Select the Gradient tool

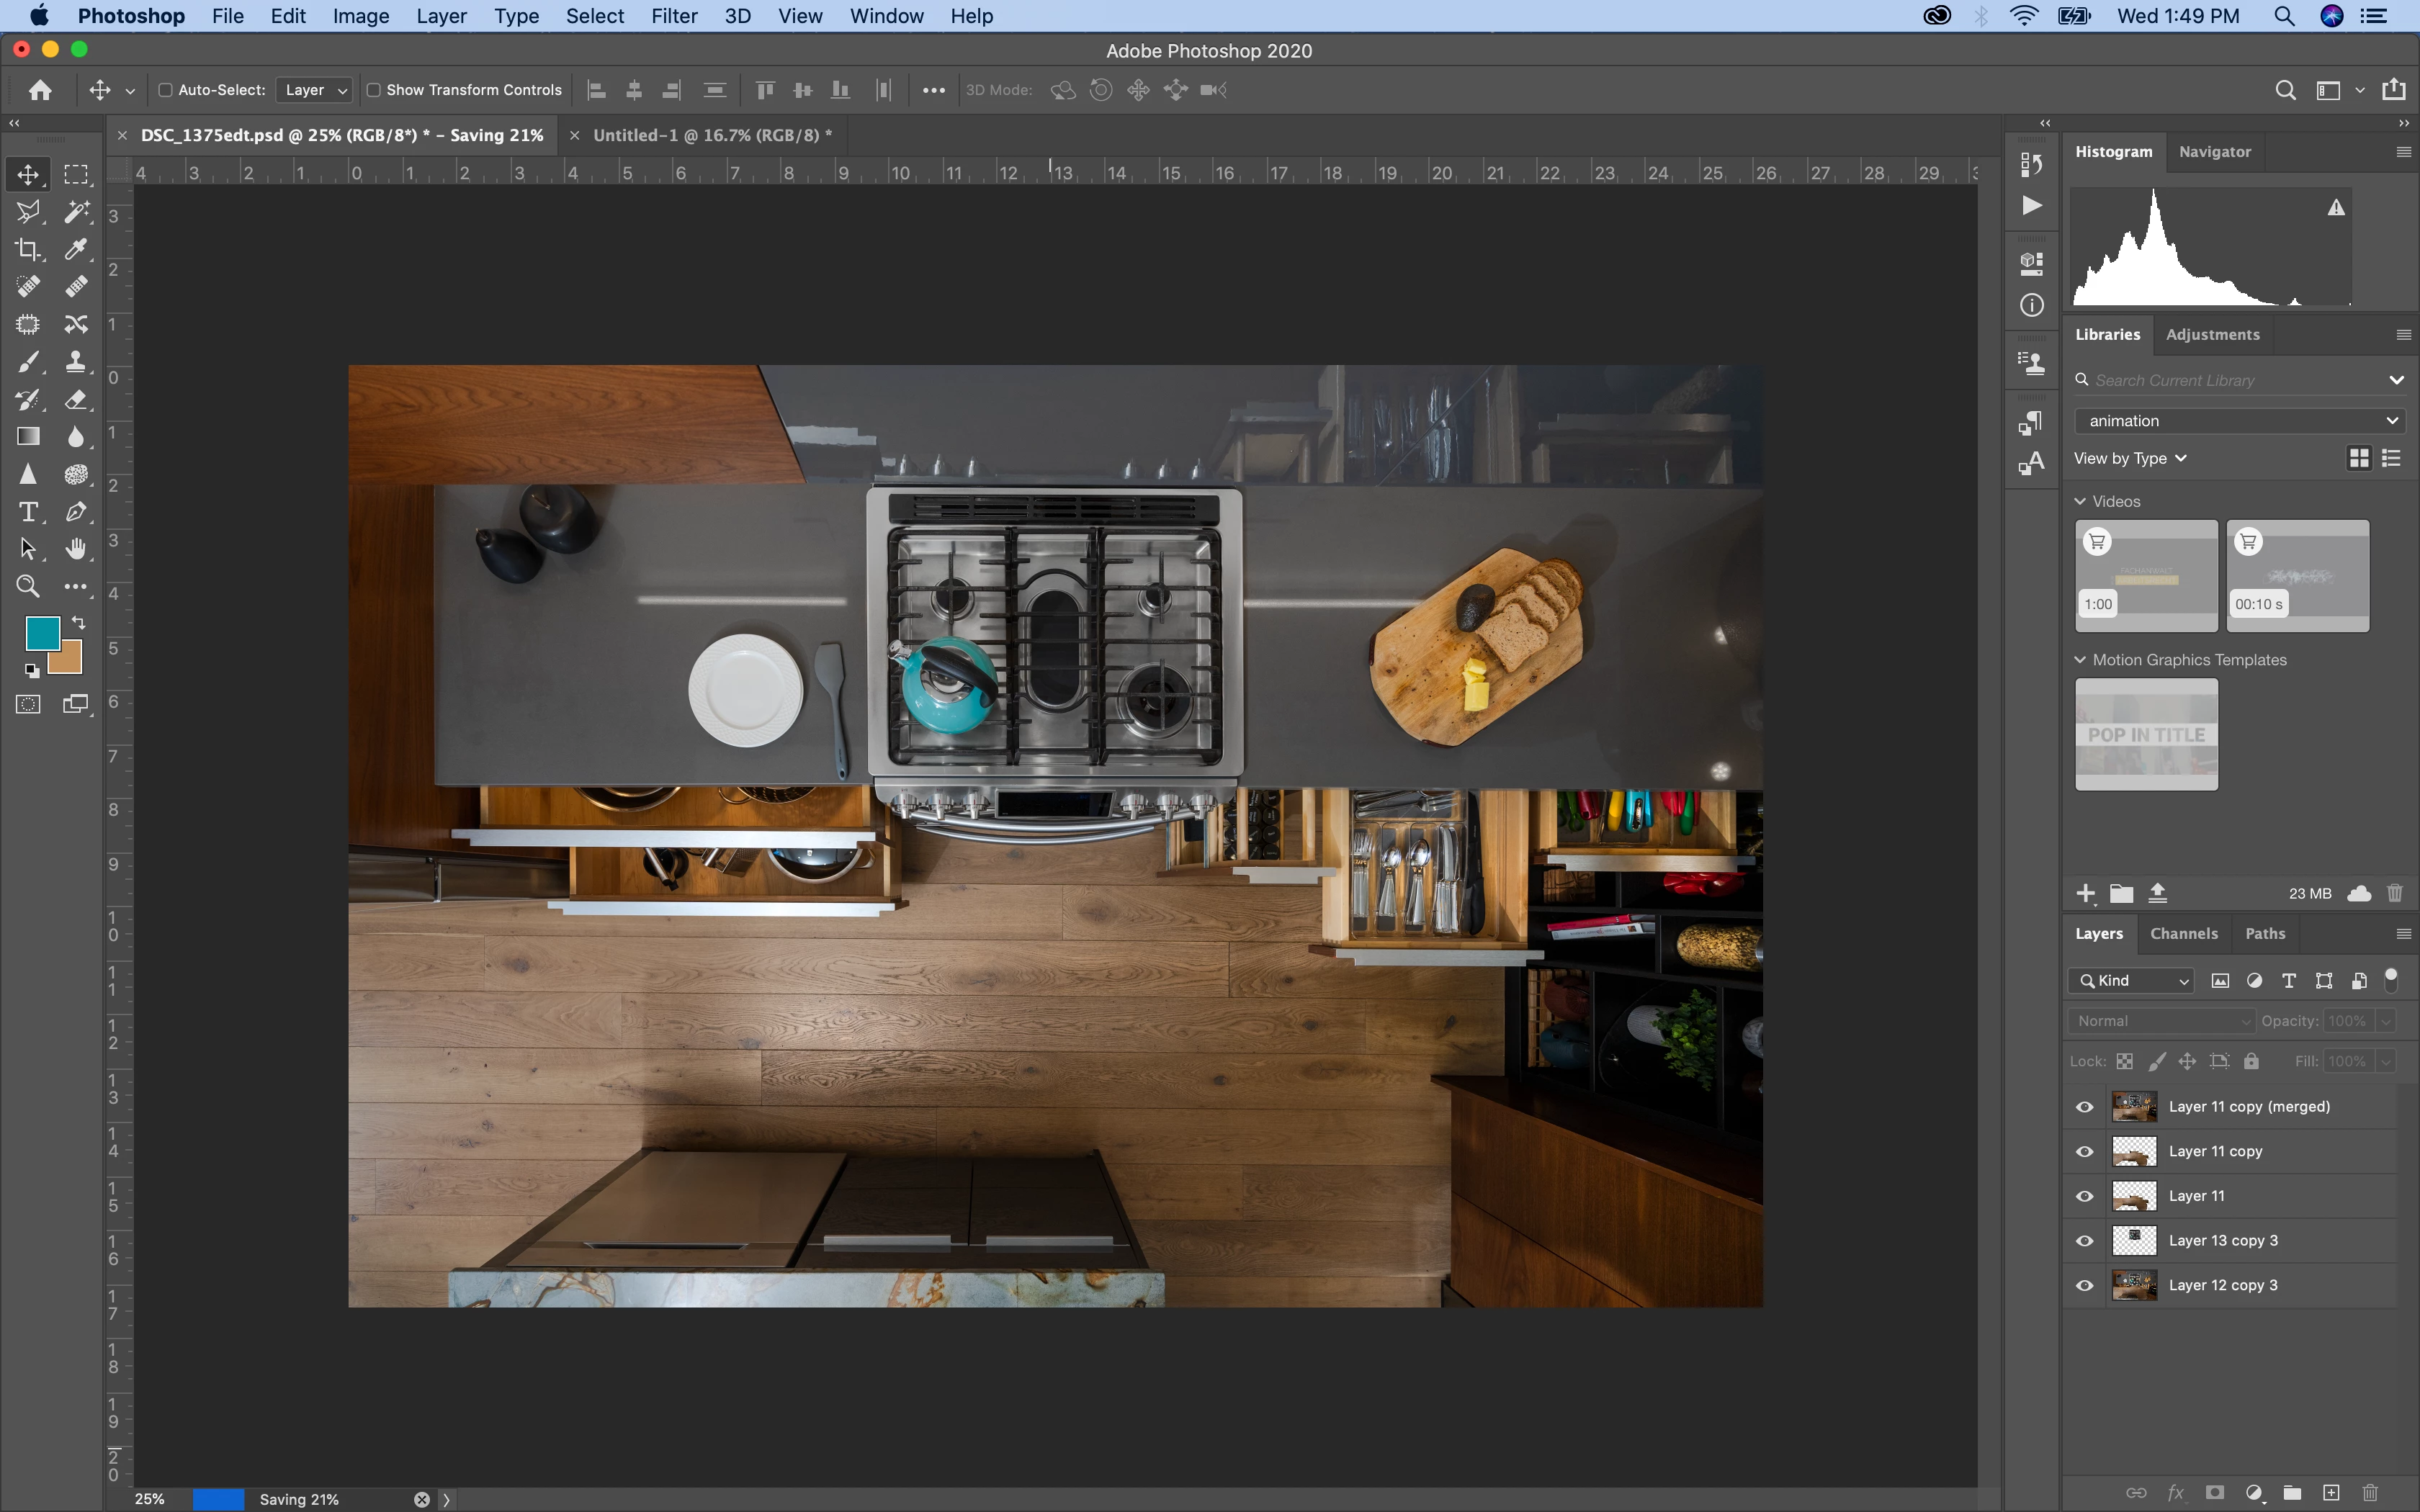[28, 437]
